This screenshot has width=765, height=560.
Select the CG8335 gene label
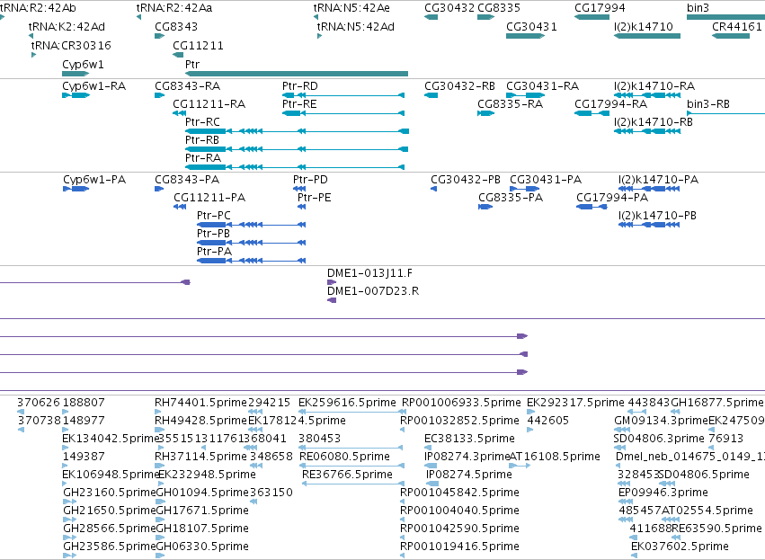click(x=499, y=8)
